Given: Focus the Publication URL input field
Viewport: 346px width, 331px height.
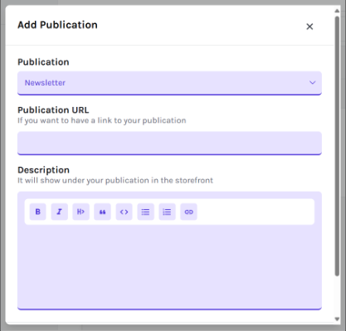Looking at the screenshot, I should 169,144.
